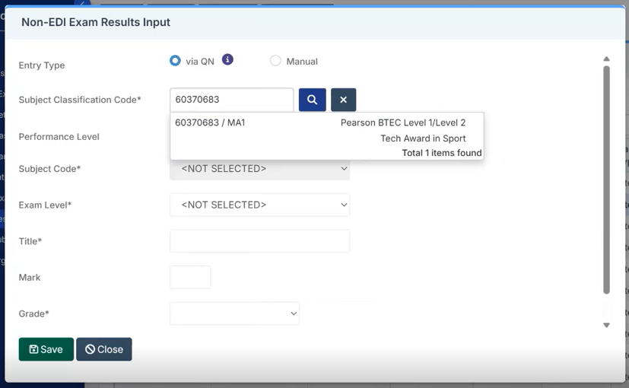The width and height of the screenshot is (629, 388).
Task: Click the floppy disk icon on Save
Action: pos(33,349)
